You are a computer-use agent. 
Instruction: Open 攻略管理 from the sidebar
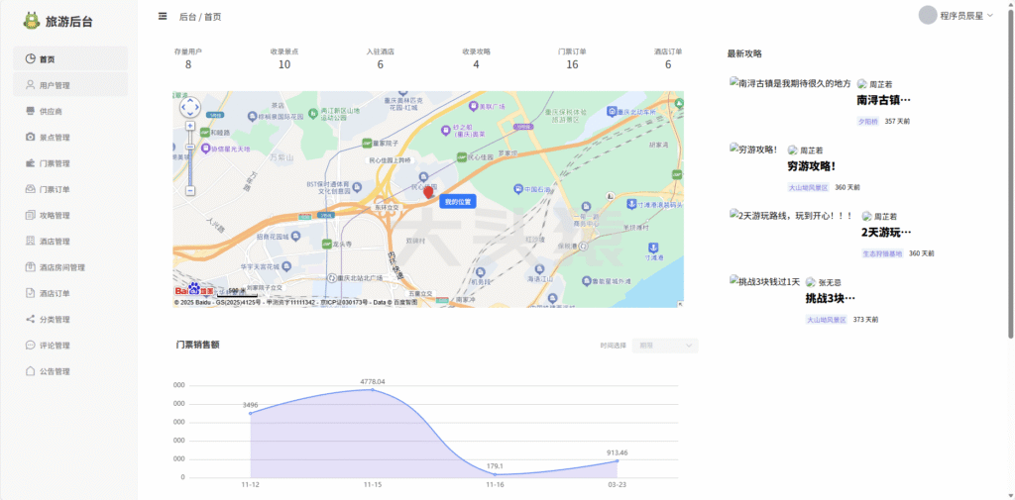[x=70, y=215]
